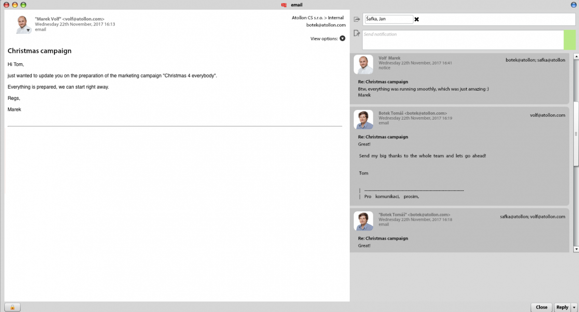Click the thread scrollbar's up arrow

576,56
